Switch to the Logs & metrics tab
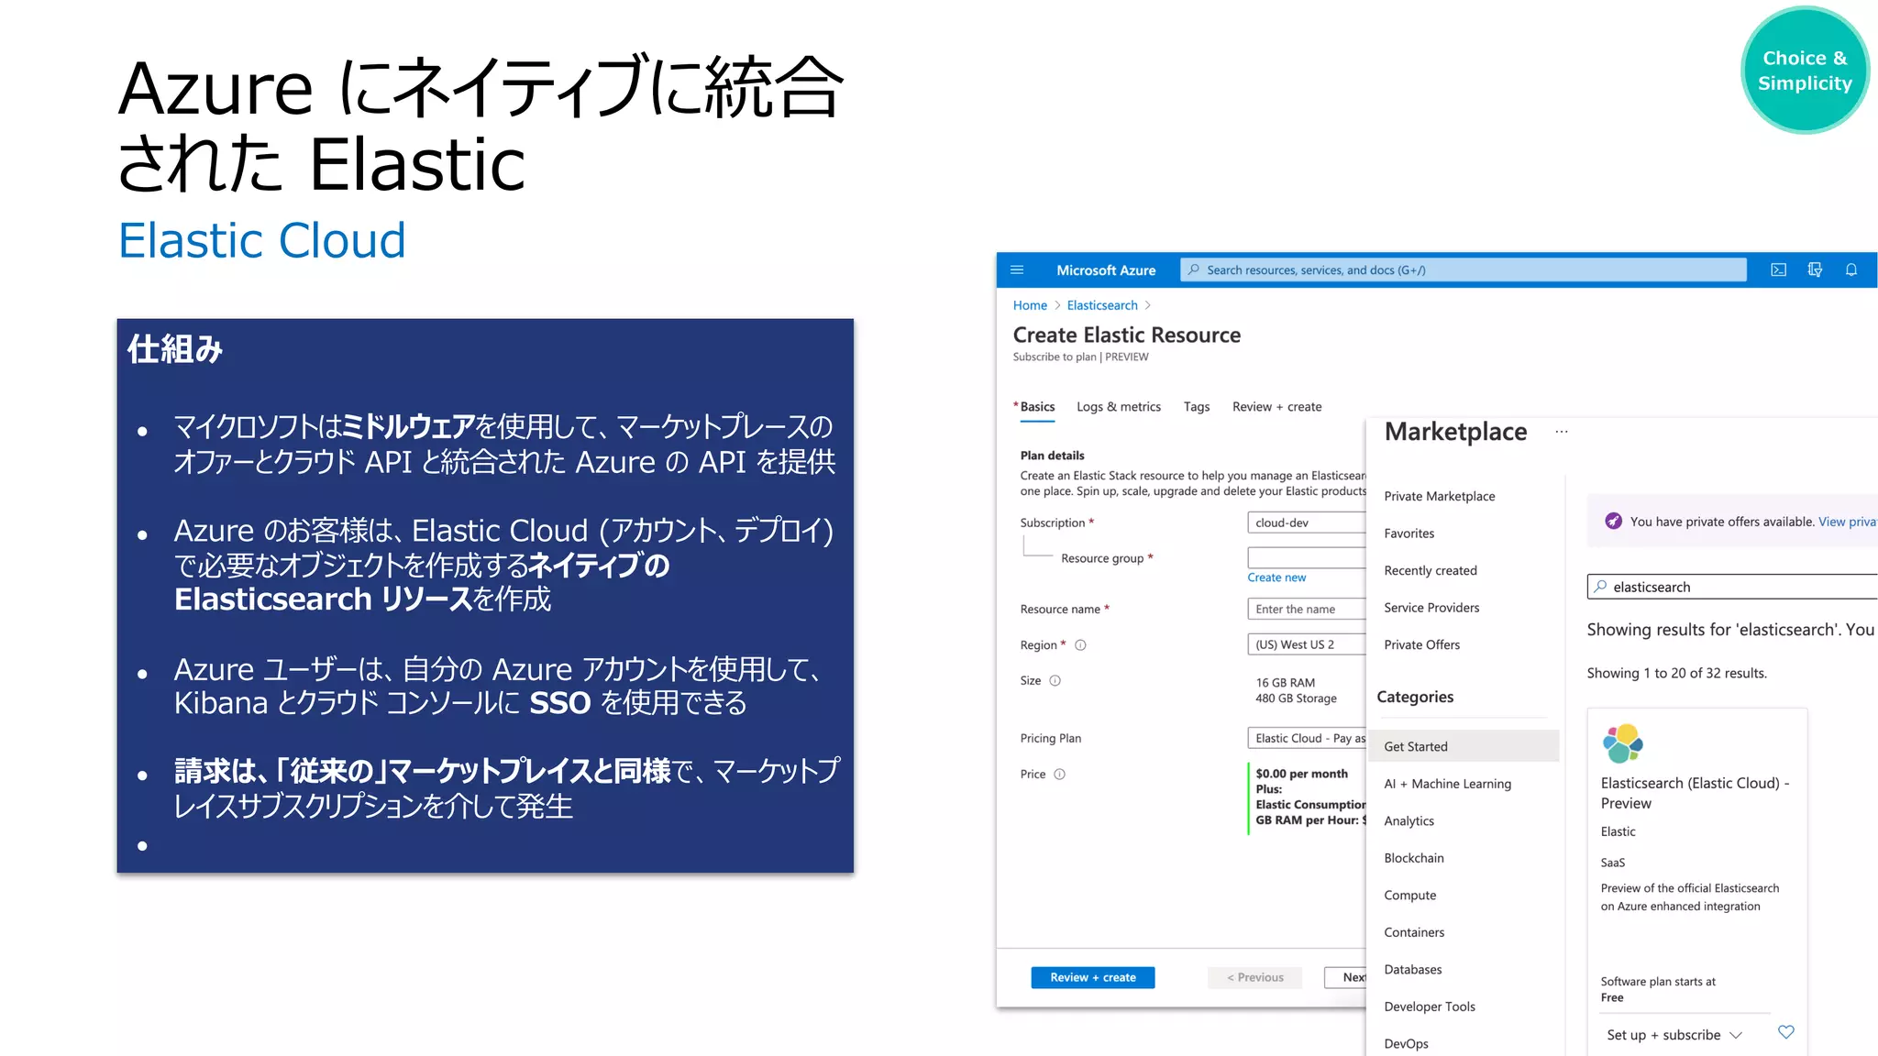 [x=1119, y=406]
